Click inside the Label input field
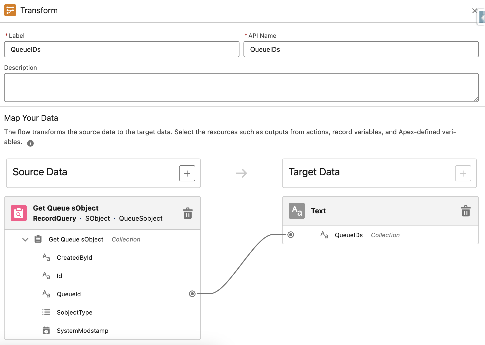The height and width of the screenshot is (345, 485). coord(121,49)
